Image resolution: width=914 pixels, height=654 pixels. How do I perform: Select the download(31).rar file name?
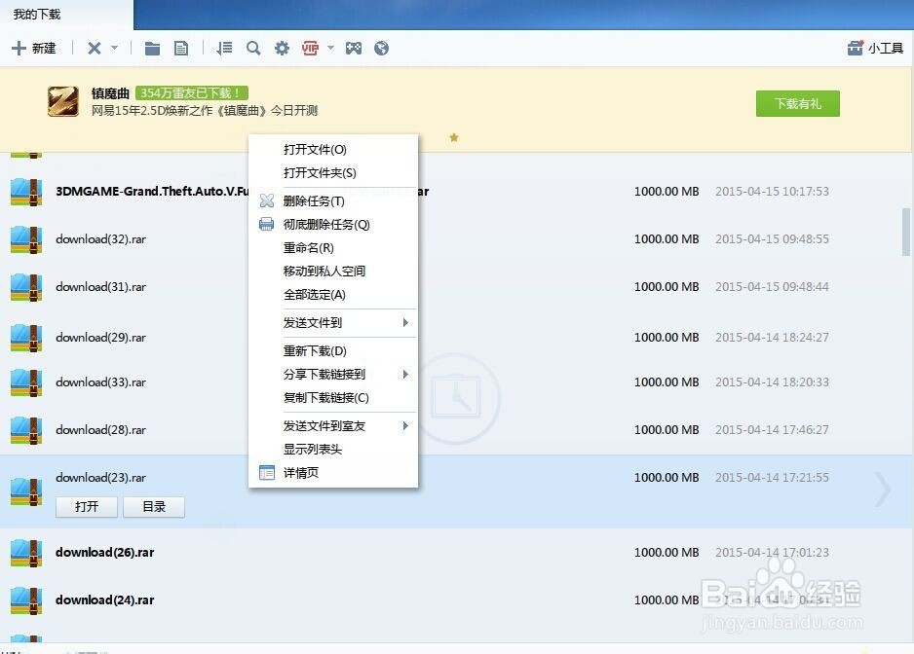coord(100,287)
